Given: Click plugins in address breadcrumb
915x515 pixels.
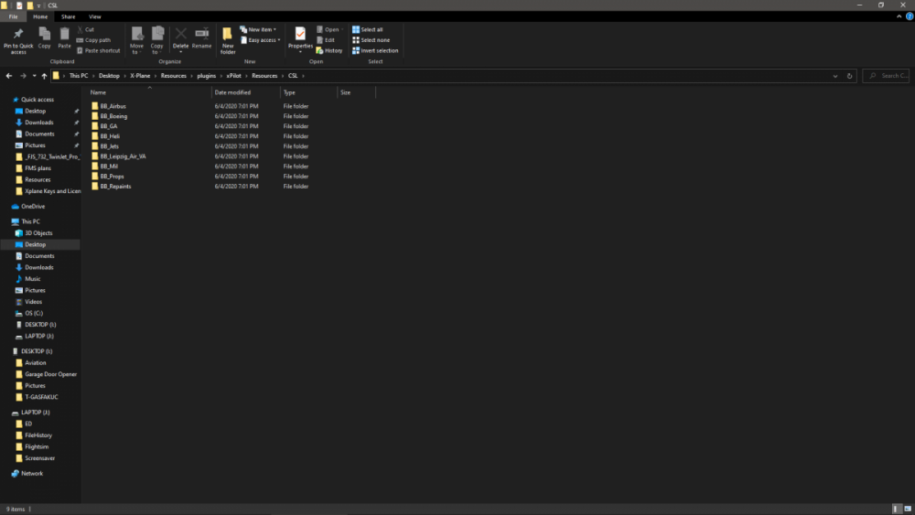Looking at the screenshot, I should click(x=206, y=76).
